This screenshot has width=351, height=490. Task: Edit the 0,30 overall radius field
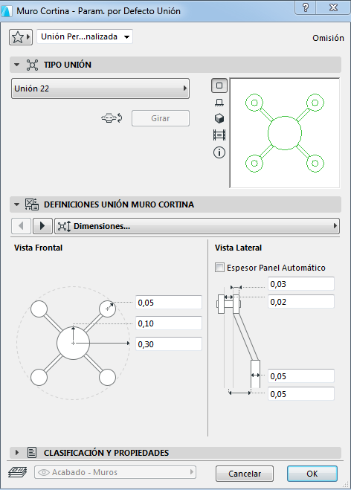(169, 344)
